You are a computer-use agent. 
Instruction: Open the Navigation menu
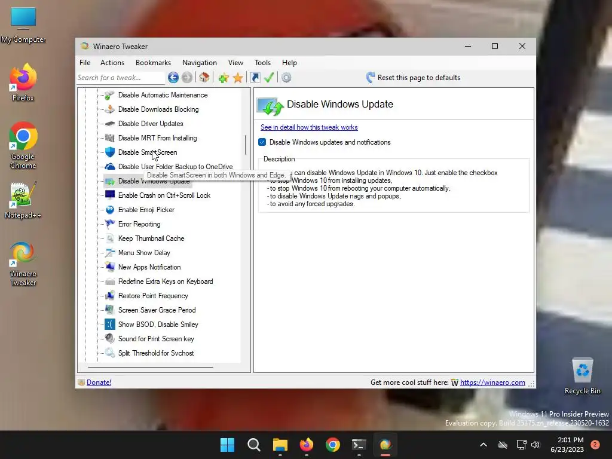(199, 62)
